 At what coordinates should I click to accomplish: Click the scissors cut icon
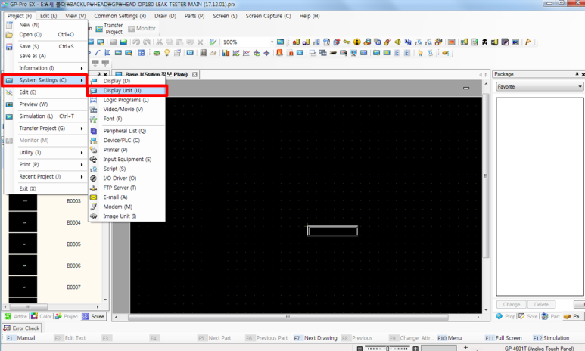coord(160,42)
